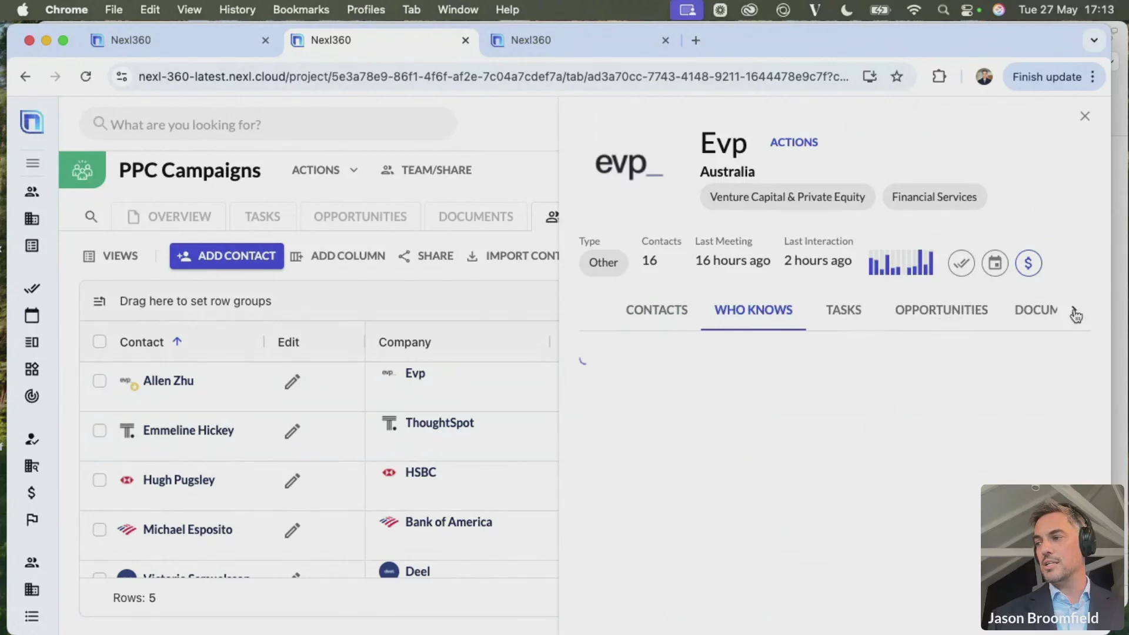The height and width of the screenshot is (635, 1129).
Task: Open the Chrome History menu
Action: click(x=237, y=9)
